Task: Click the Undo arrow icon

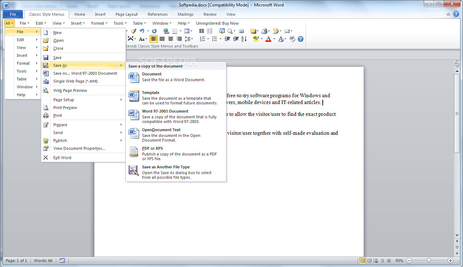Action: click(x=142, y=31)
